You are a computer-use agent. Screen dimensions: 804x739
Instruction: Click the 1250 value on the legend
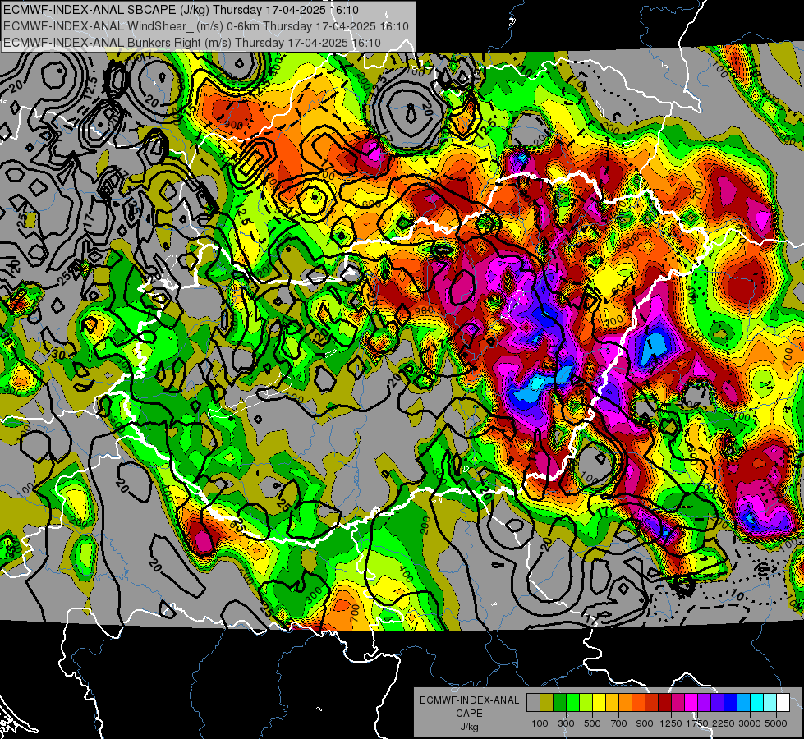pyautogui.click(x=671, y=723)
